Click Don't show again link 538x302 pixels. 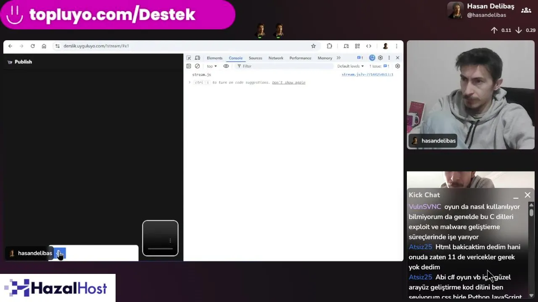coord(288,83)
